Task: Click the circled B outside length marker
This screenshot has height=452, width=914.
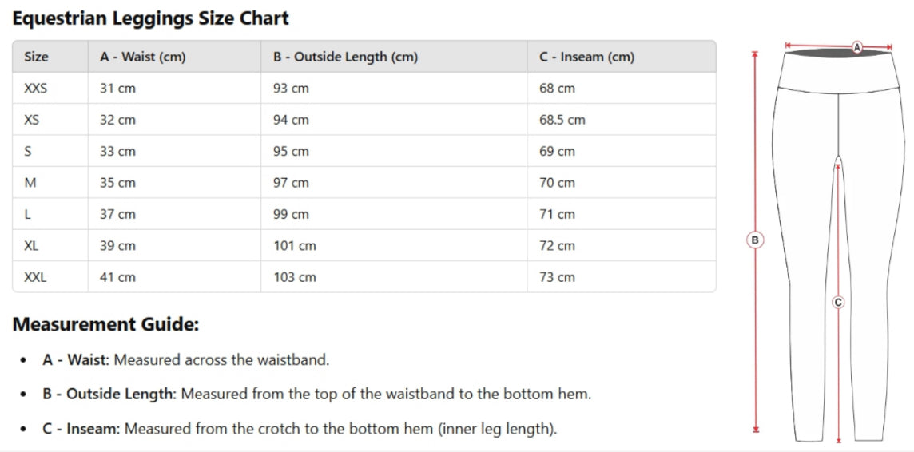Action: (755, 239)
